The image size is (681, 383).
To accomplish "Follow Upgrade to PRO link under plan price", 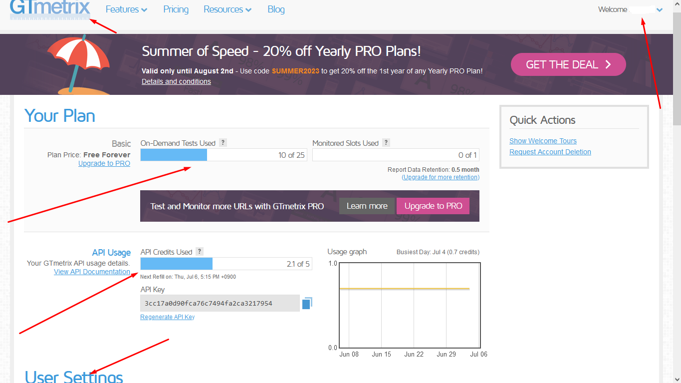I will click(x=104, y=163).
